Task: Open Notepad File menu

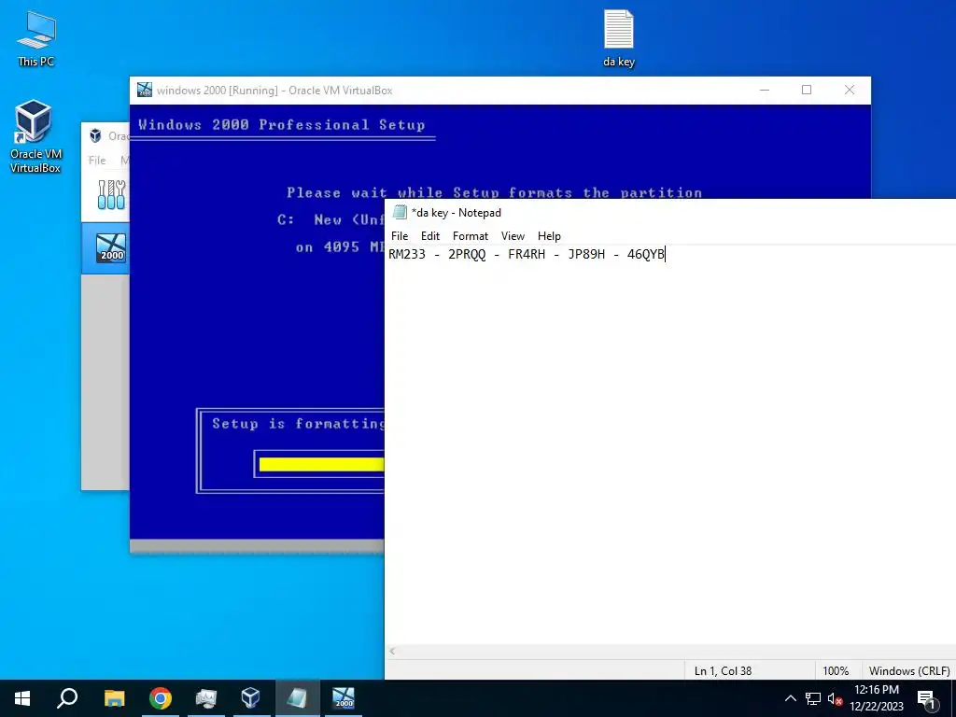Action: pos(400,236)
